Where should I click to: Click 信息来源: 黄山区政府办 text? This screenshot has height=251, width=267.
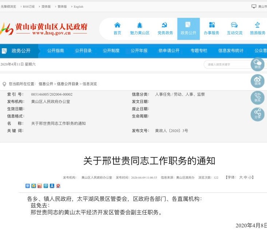tap(178, 178)
